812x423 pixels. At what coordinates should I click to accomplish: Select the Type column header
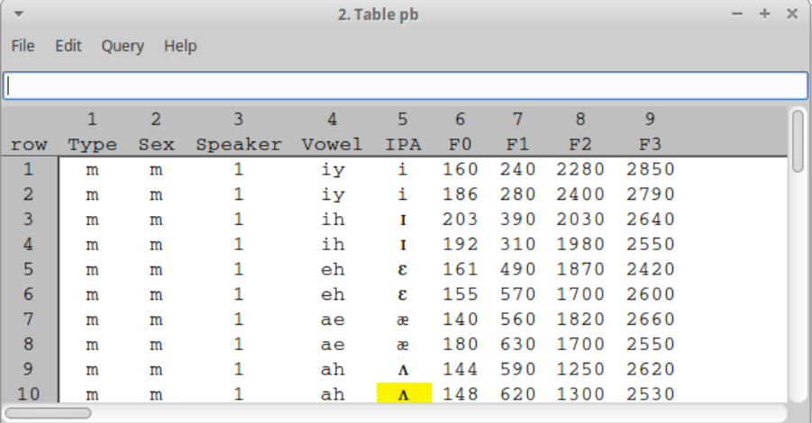point(92,144)
